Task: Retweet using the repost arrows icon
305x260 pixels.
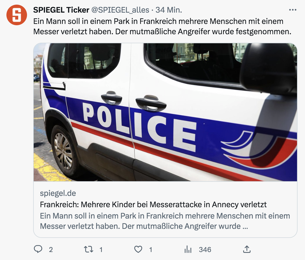Action: point(89,249)
